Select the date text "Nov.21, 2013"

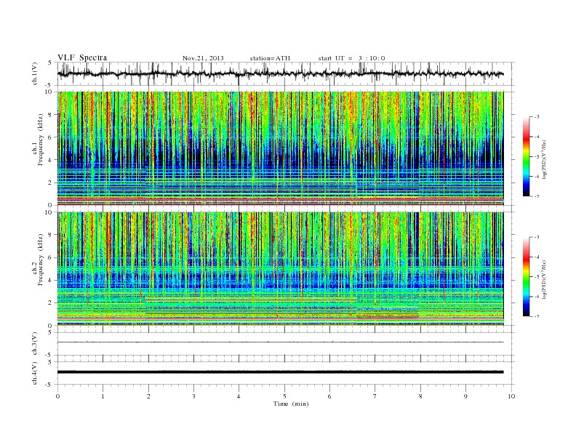(x=203, y=58)
